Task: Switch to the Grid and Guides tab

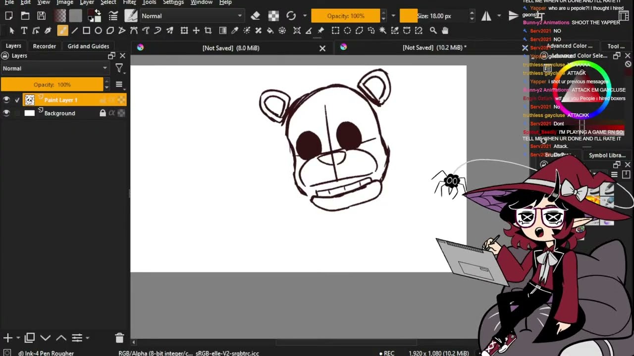Action: [x=88, y=46]
